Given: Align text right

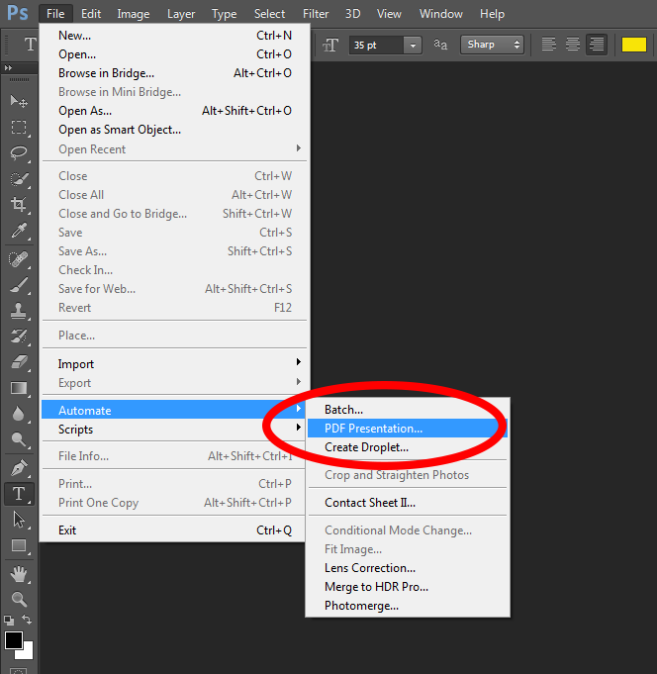Looking at the screenshot, I should (x=597, y=45).
